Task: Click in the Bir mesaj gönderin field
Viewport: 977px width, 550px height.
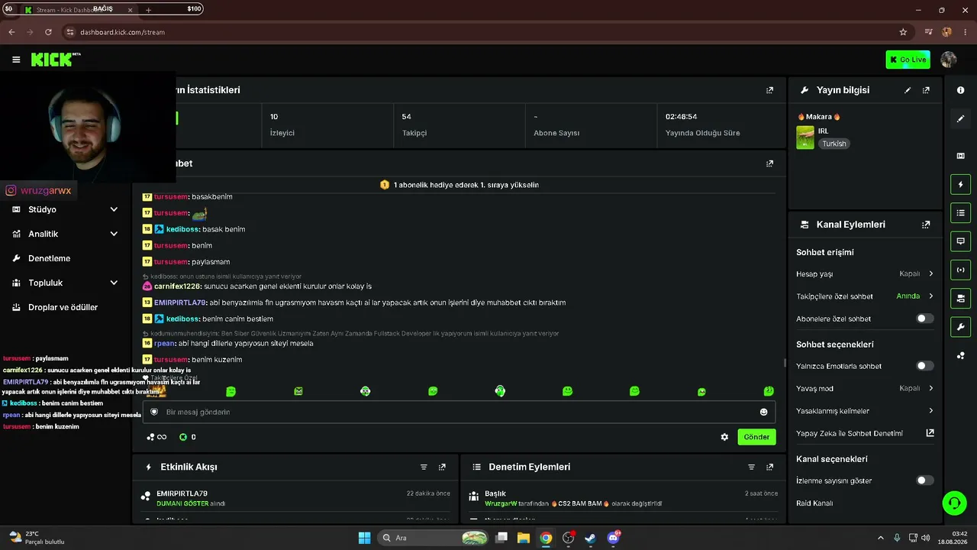Action: 459,412
